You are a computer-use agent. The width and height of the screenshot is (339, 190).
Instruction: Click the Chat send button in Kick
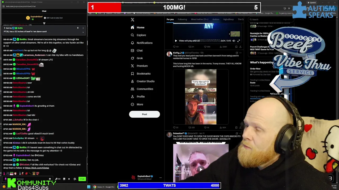[x=82, y=179]
